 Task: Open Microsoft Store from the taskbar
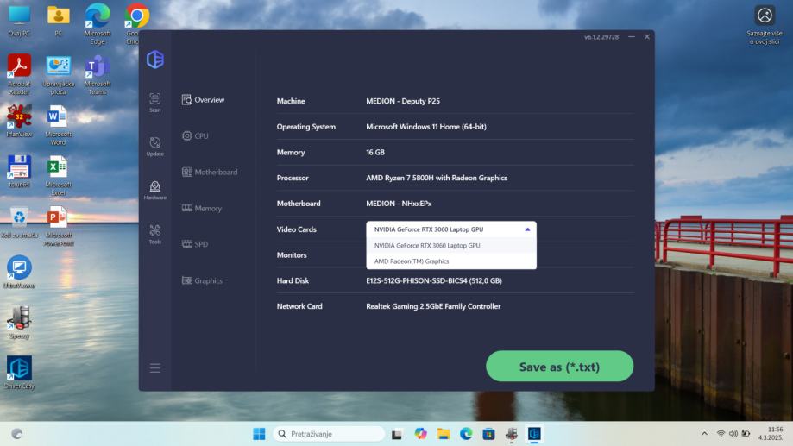coord(488,433)
